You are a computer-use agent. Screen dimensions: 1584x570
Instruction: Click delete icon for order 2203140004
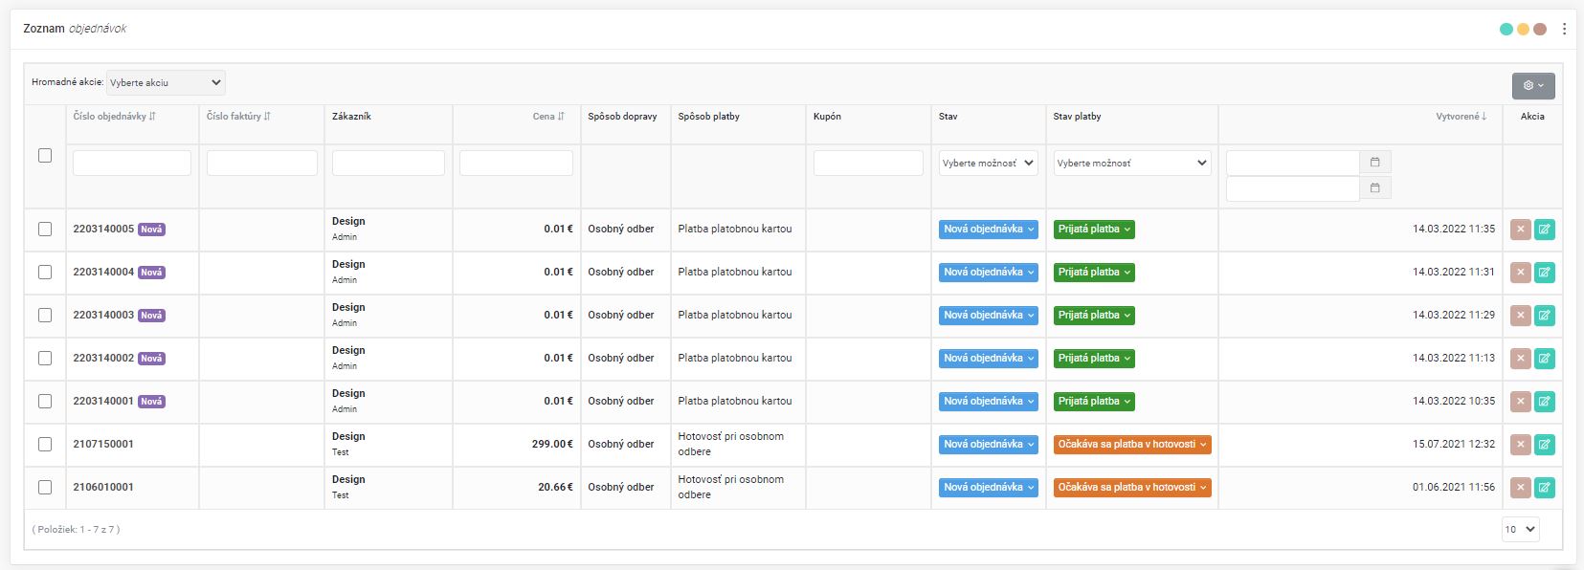tap(1520, 273)
